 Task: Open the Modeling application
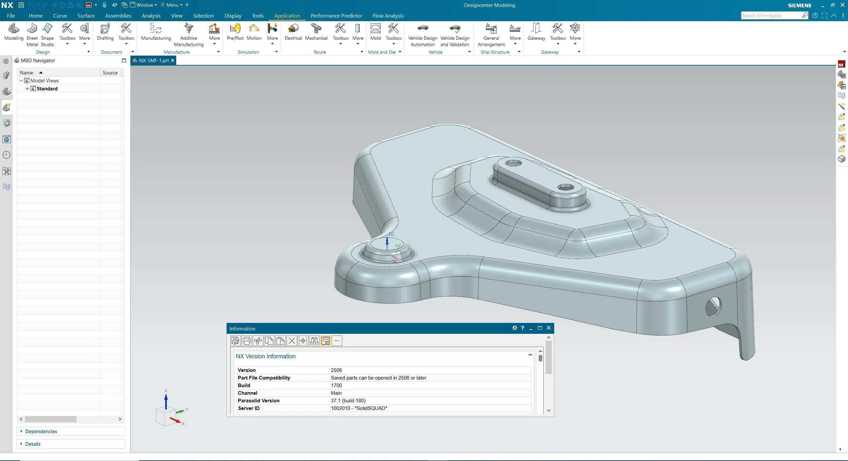pos(14,32)
